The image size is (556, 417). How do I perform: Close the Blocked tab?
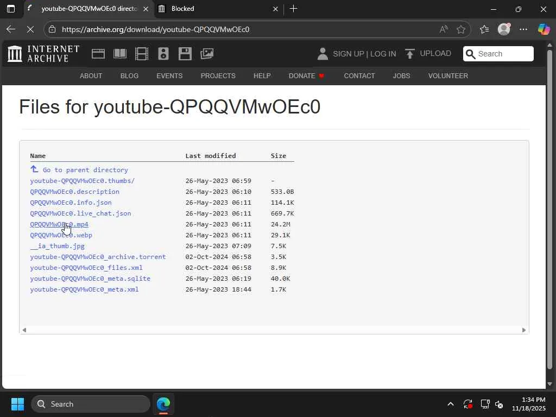tap(275, 9)
